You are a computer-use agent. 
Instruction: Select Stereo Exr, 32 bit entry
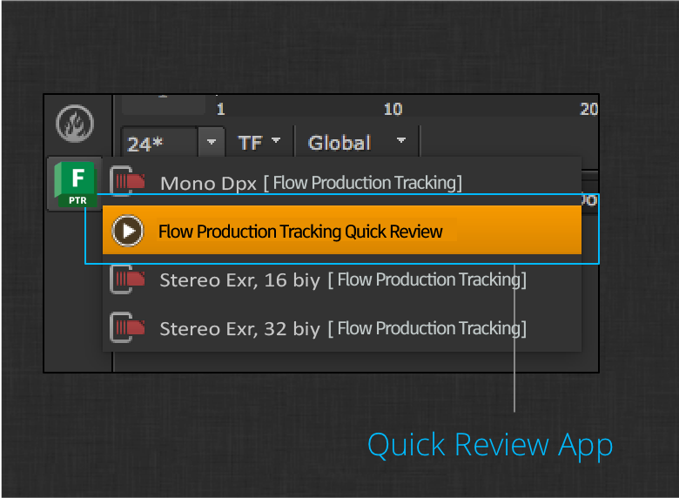(x=343, y=328)
